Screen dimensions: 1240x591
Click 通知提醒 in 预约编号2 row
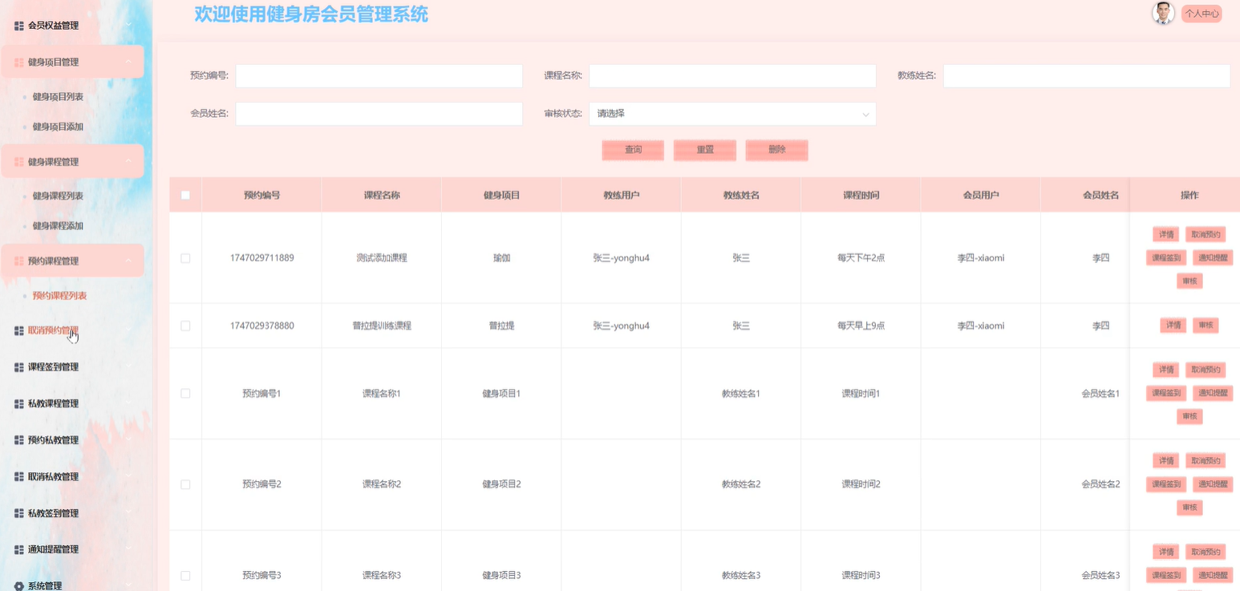pyautogui.click(x=1213, y=484)
